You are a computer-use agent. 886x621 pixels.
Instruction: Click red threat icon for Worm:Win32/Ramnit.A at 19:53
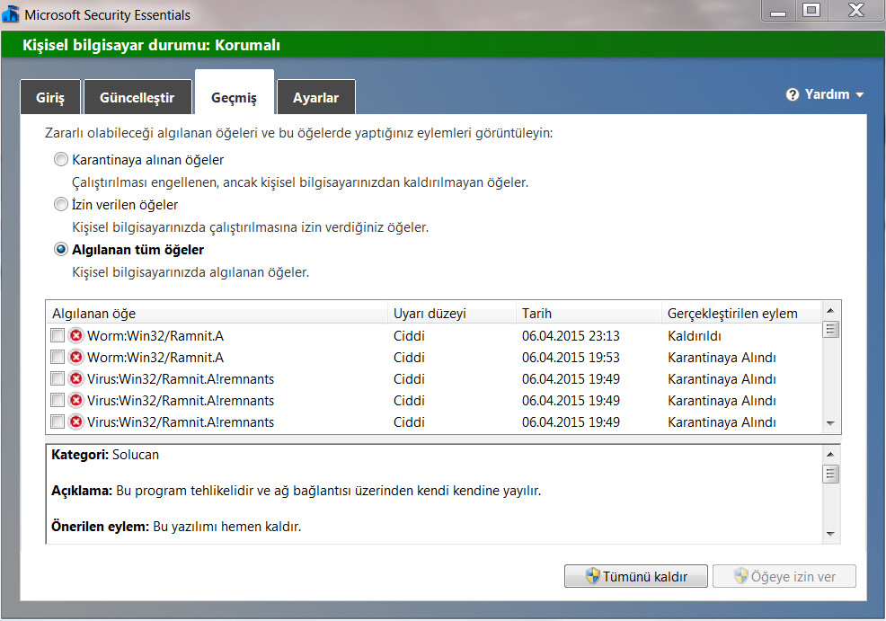[75, 357]
